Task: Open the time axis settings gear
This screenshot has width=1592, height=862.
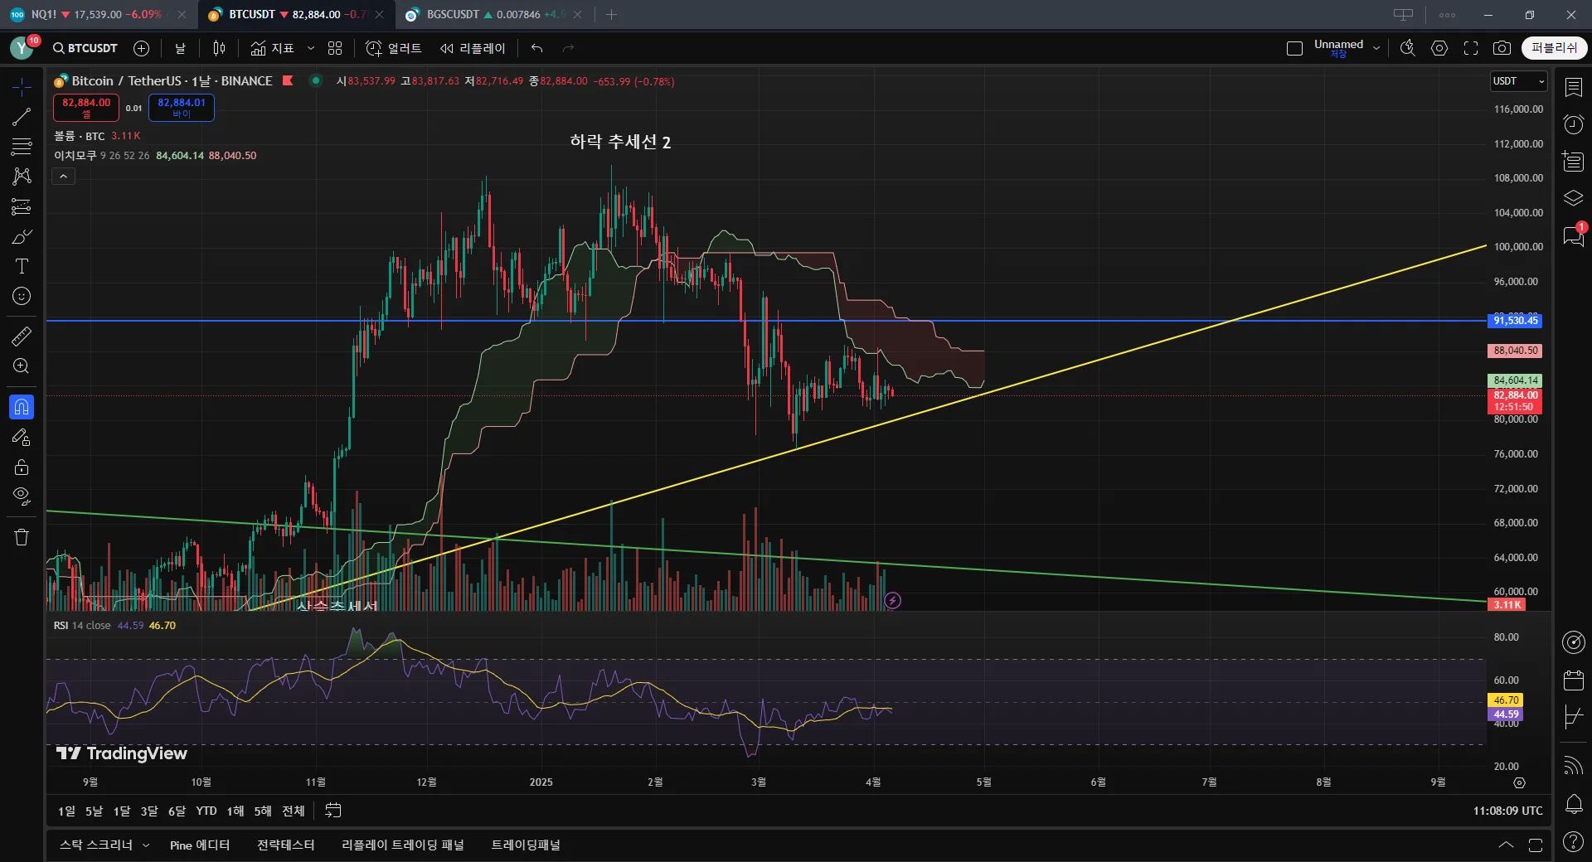Action: click(1519, 782)
